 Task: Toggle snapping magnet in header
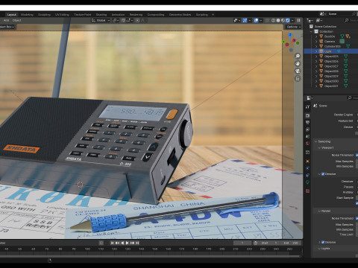click(x=124, y=20)
